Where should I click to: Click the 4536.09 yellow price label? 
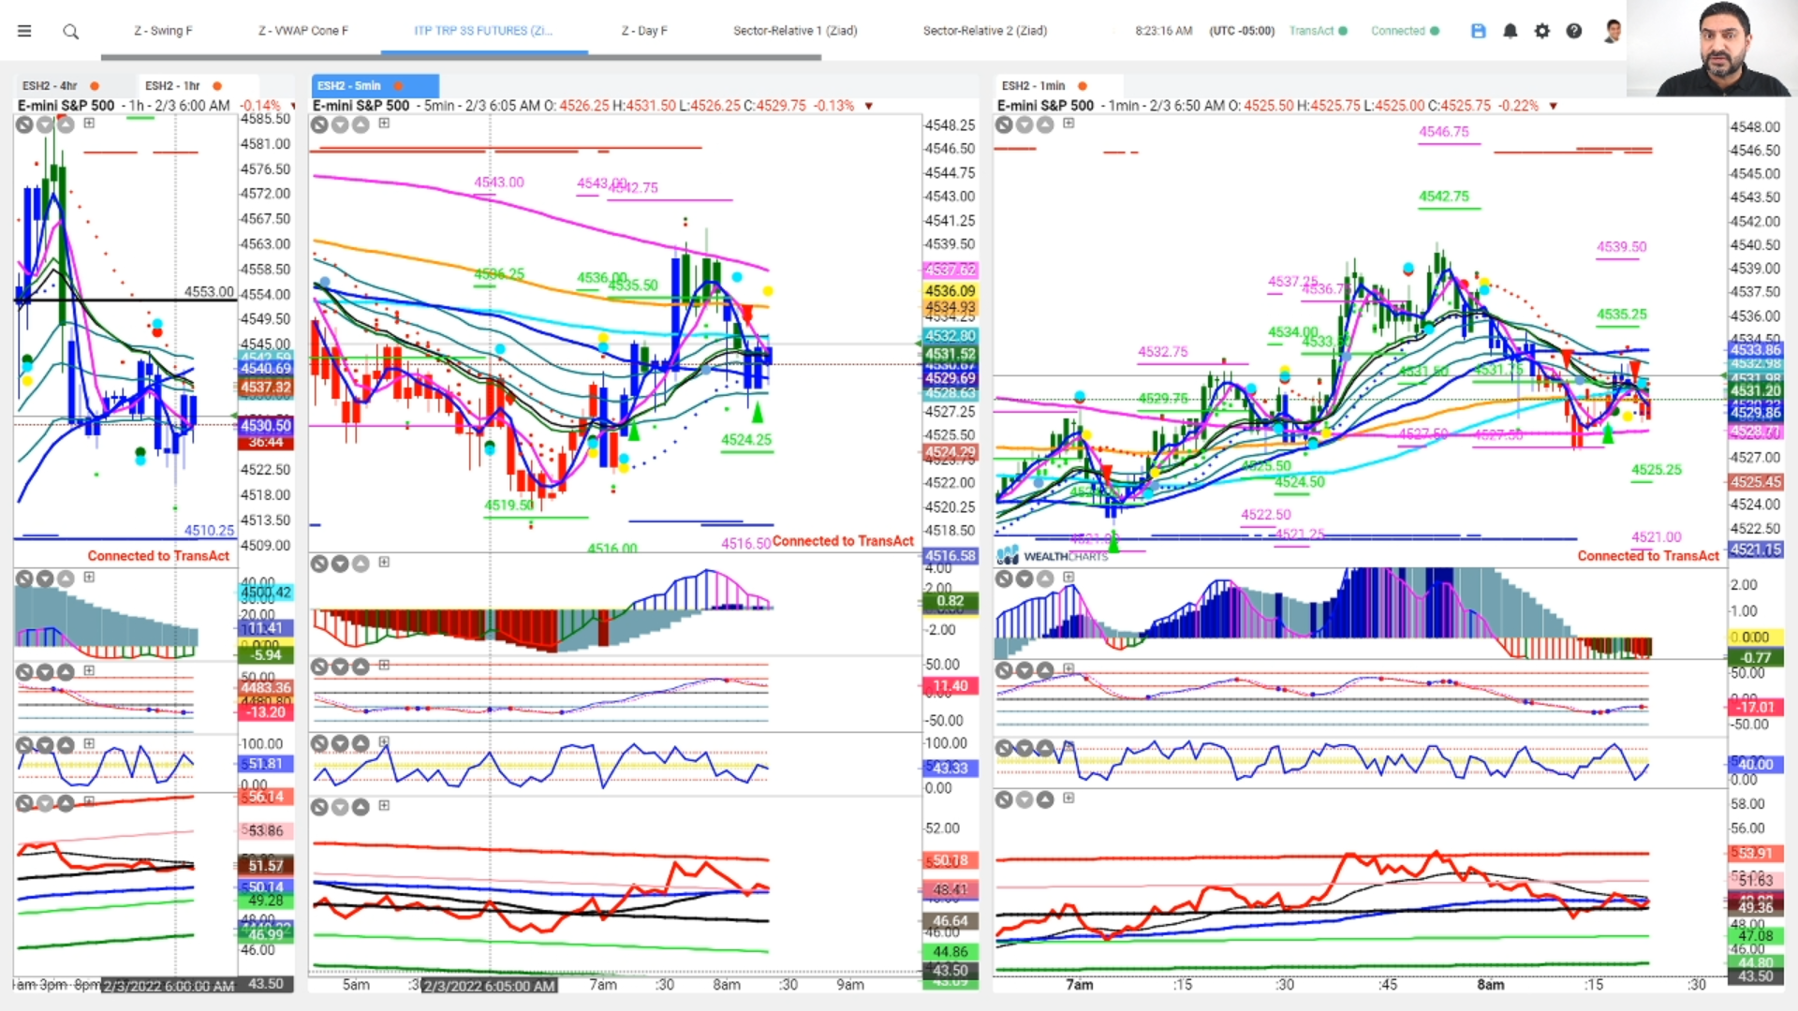(951, 291)
